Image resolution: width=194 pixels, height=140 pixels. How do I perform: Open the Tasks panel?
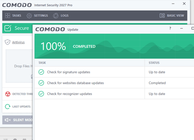[x=13, y=16]
